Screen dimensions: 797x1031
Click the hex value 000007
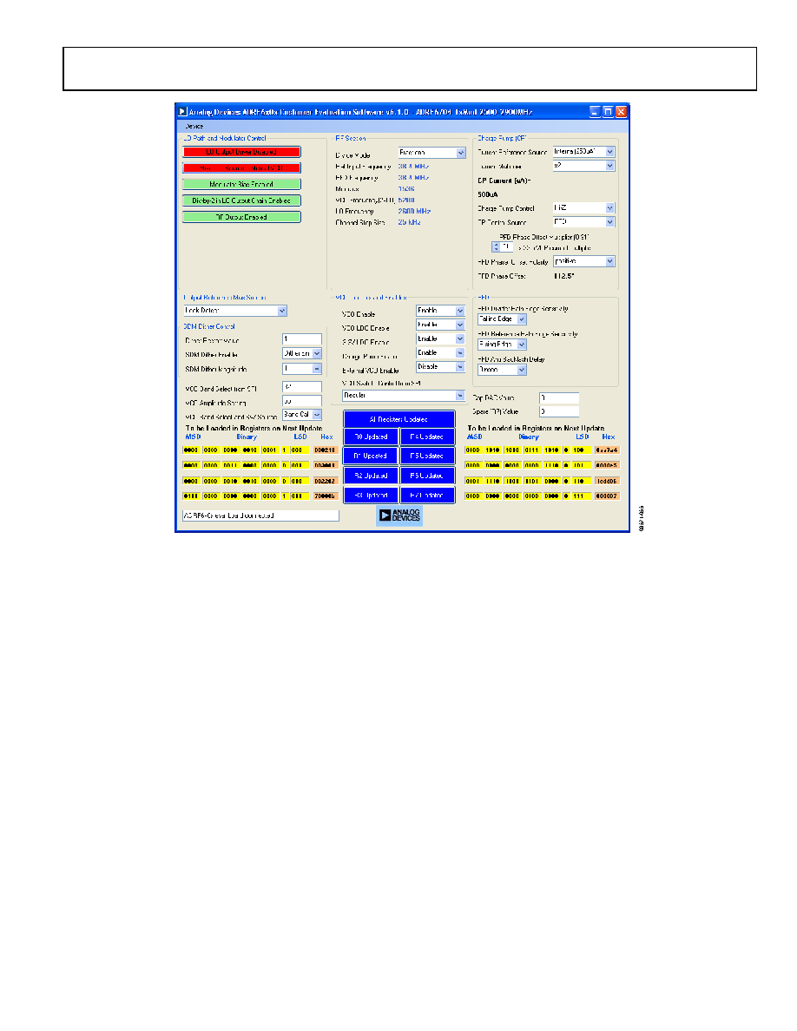pos(607,496)
